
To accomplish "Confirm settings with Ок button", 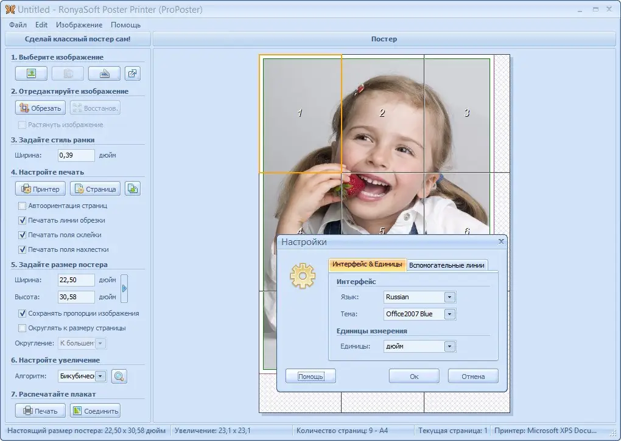I will (x=414, y=376).
